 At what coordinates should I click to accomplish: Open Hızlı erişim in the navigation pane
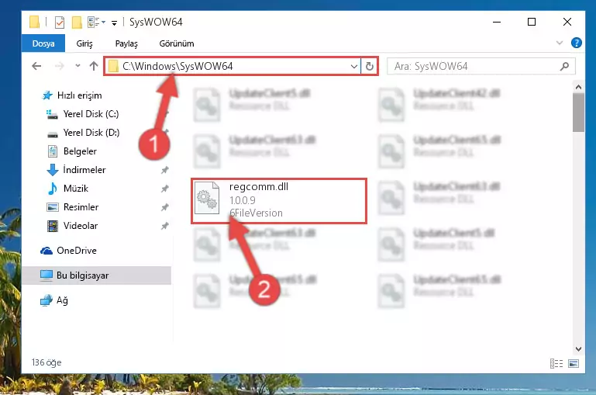[80, 95]
